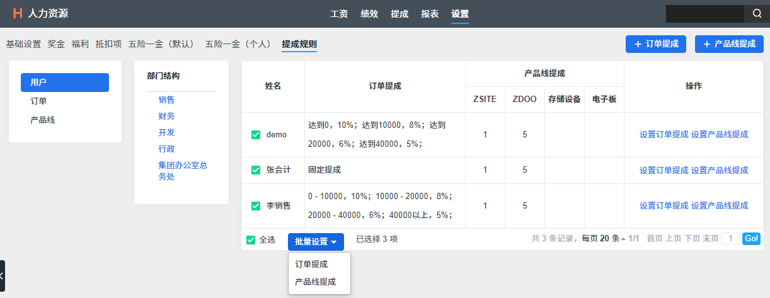Click 设置产品线提成 link for 李销售
Viewport: 770px width, 298px height.
(720, 205)
